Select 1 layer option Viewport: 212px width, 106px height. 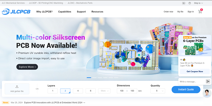coord(53,91)
